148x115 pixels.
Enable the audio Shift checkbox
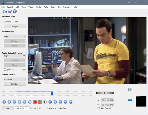[x=5, y=70]
